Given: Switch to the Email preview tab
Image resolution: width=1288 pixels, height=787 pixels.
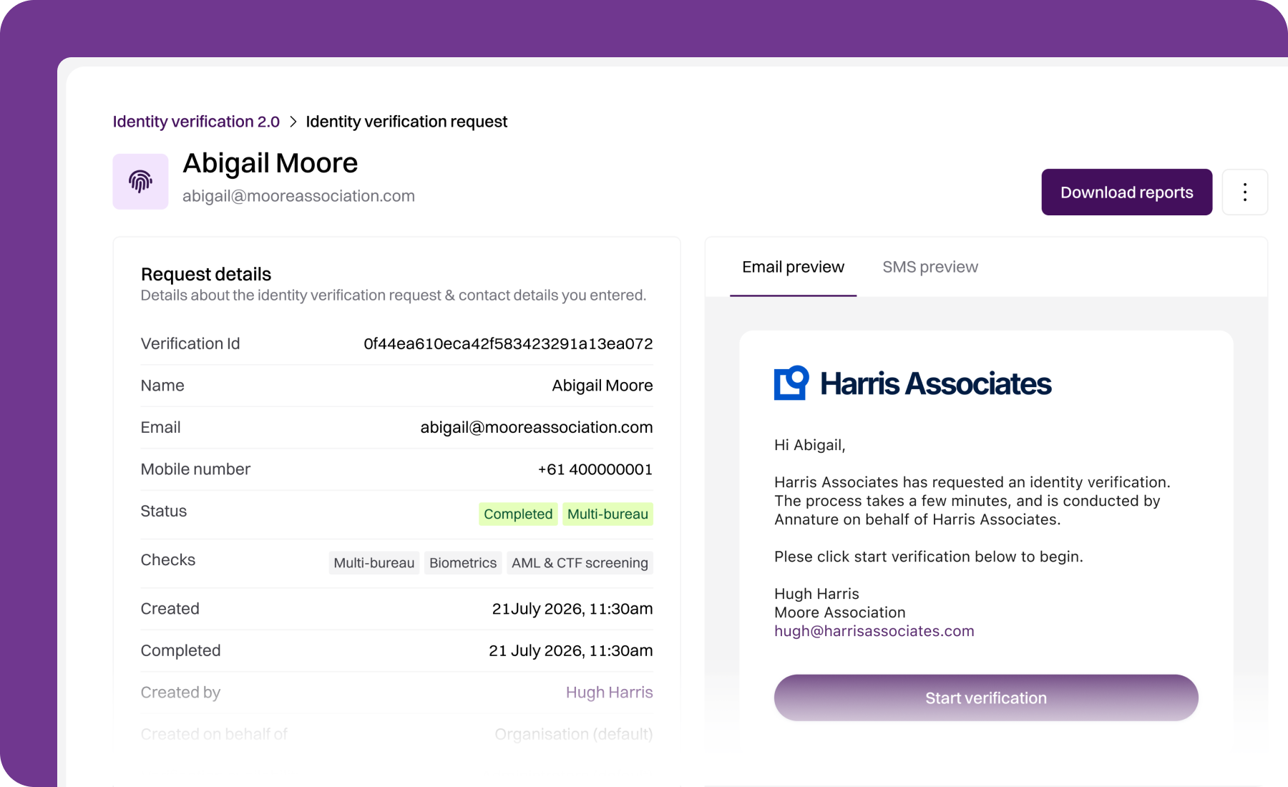Looking at the screenshot, I should coord(793,267).
